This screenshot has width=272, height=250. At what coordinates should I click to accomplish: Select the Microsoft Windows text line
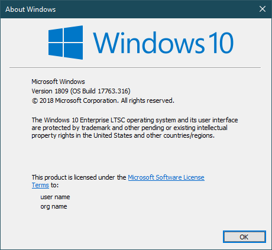coord(58,82)
